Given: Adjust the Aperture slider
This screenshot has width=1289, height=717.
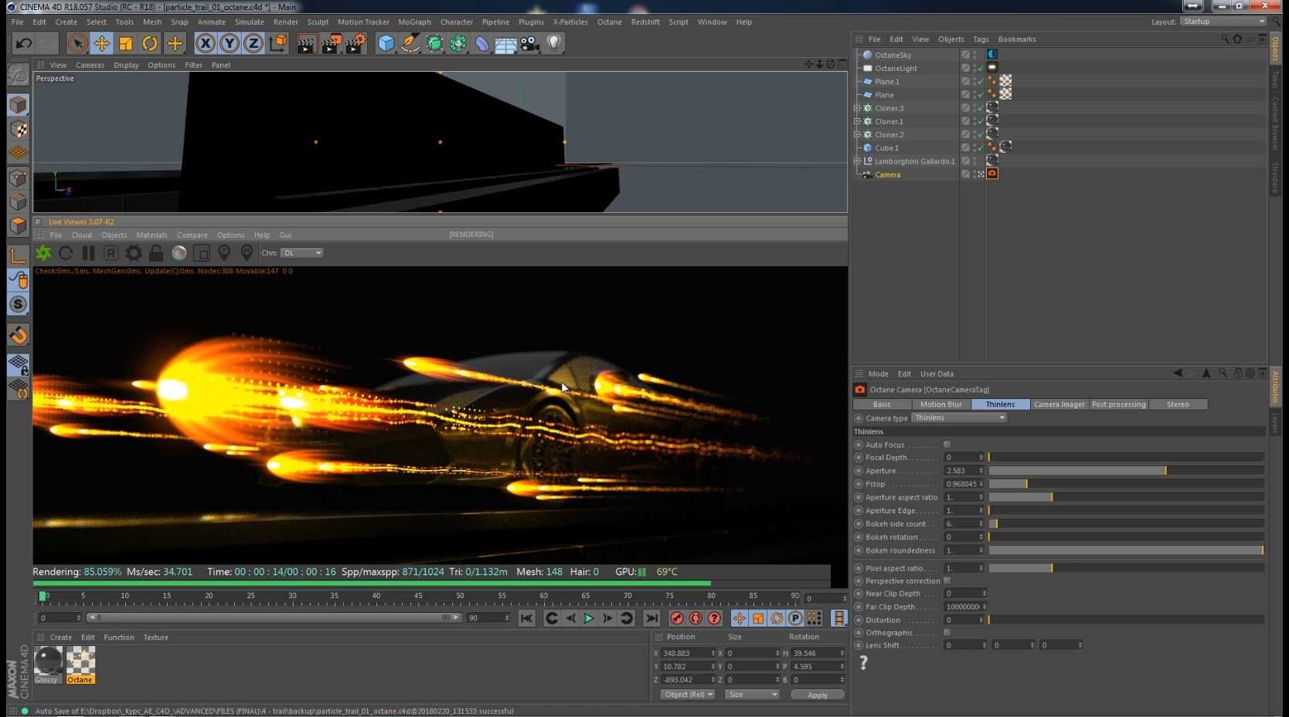Looking at the screenshot, I should point(1127,471).
